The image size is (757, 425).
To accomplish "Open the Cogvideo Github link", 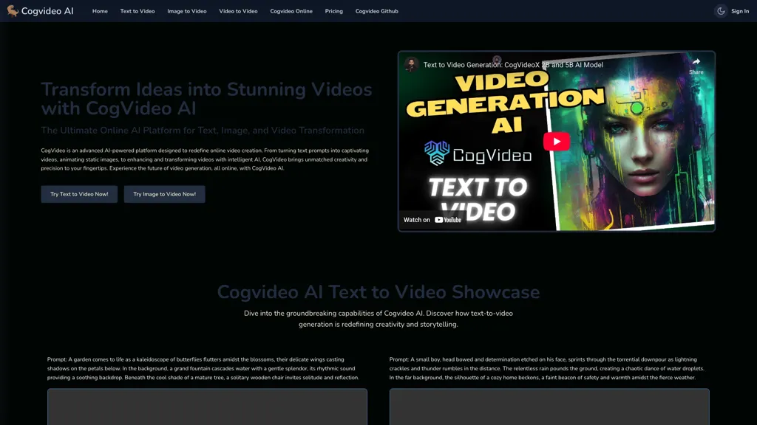I will tap(376, 11).
